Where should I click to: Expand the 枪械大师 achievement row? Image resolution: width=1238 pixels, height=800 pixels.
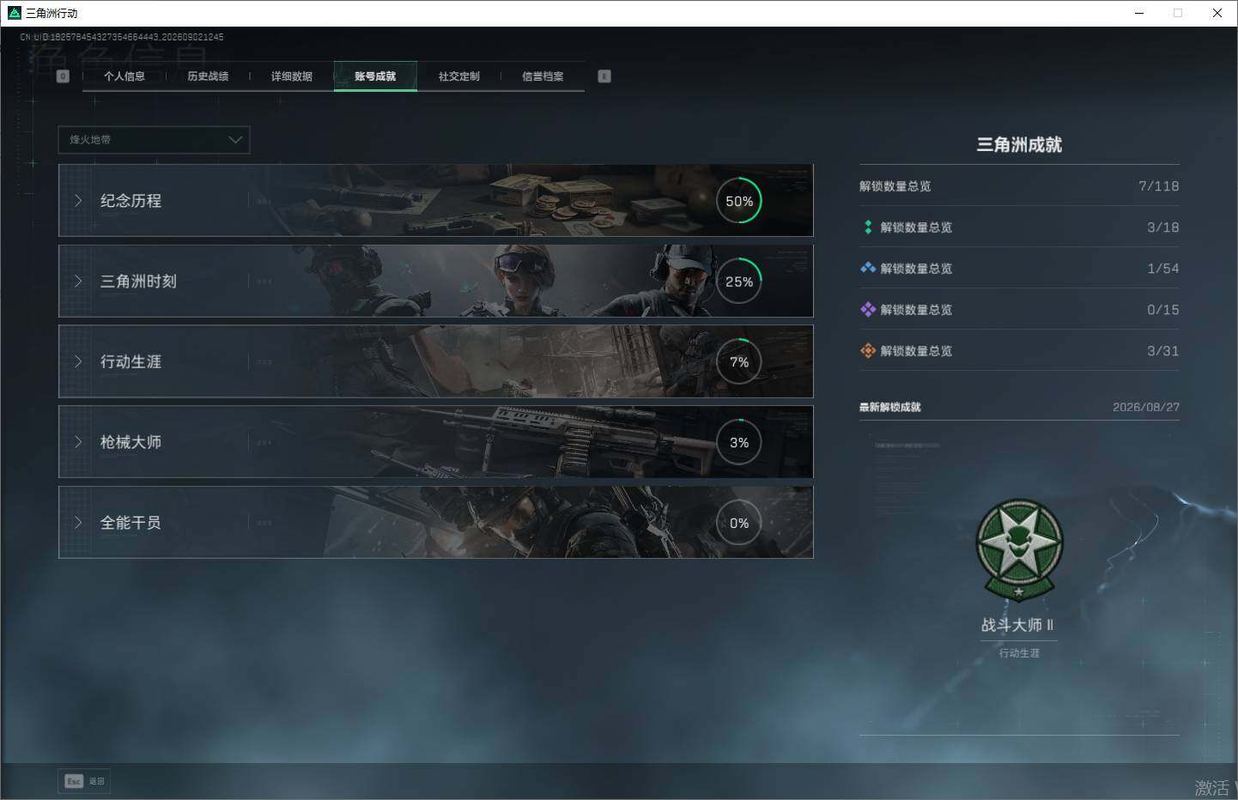coord(435,442)
